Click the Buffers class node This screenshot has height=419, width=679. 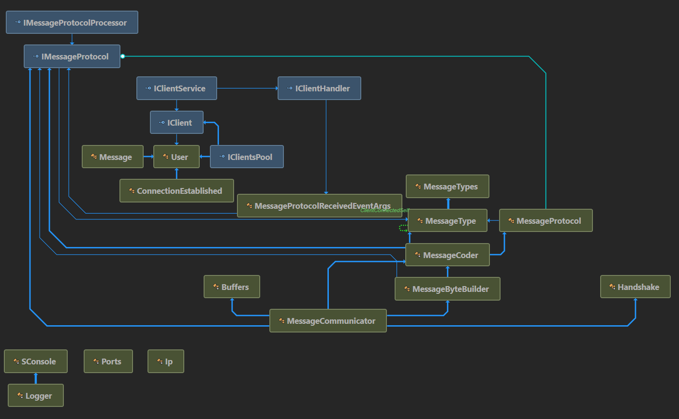232,287
